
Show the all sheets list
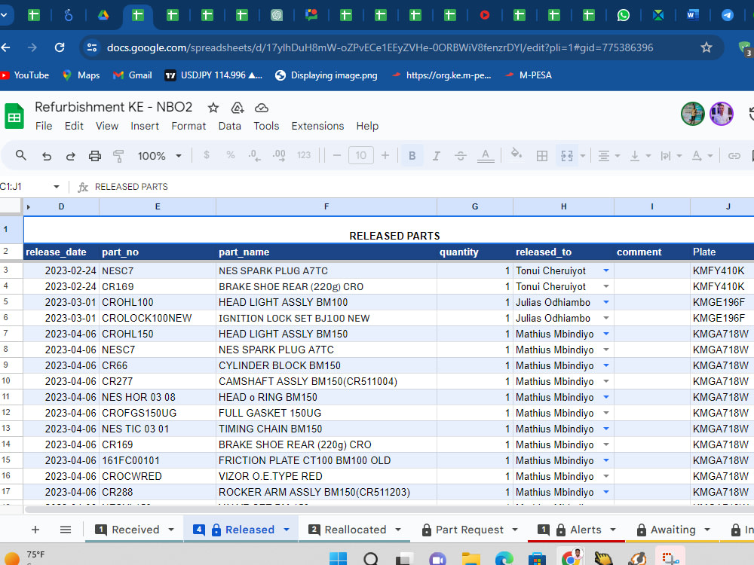[66, 530]
